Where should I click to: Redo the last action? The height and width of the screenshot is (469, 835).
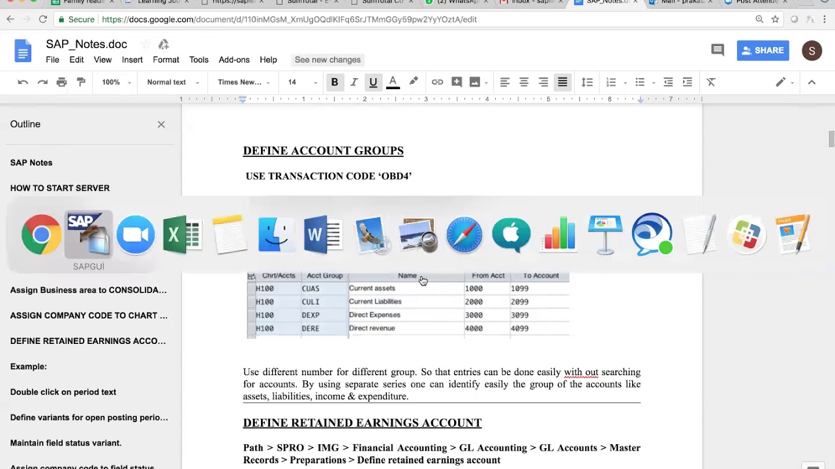click(42, 82)
